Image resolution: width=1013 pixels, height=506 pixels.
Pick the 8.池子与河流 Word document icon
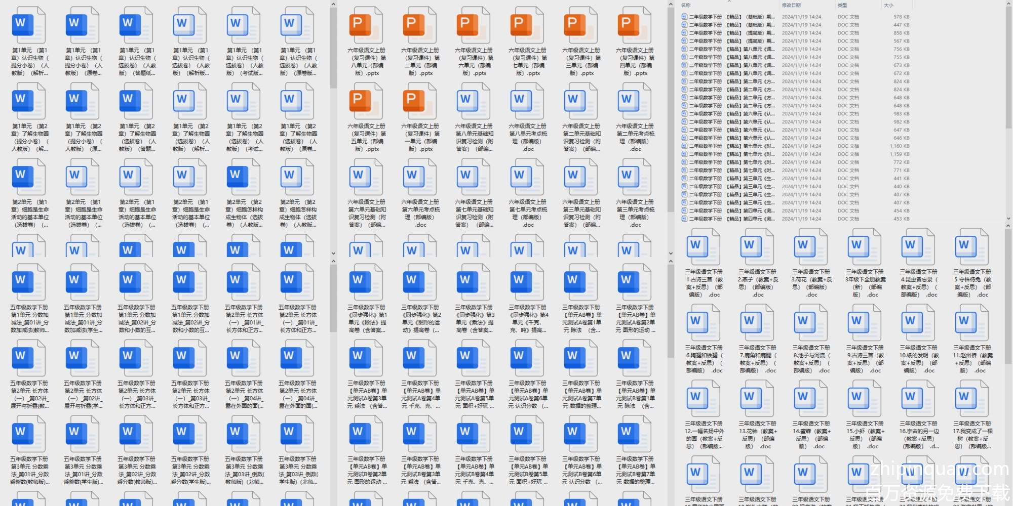[x=811, y=322]
